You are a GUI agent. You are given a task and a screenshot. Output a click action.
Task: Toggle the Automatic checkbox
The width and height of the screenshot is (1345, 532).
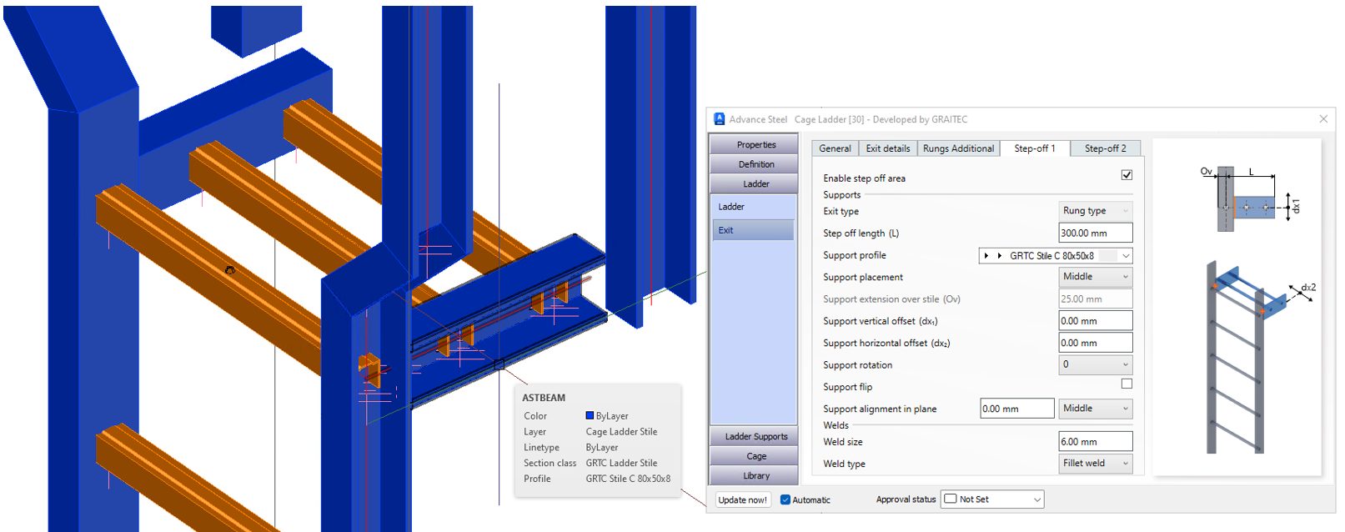[x=785, y=500]
